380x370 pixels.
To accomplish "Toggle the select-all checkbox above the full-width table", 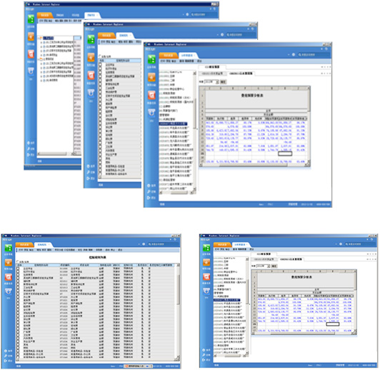I will coord(18,261).
